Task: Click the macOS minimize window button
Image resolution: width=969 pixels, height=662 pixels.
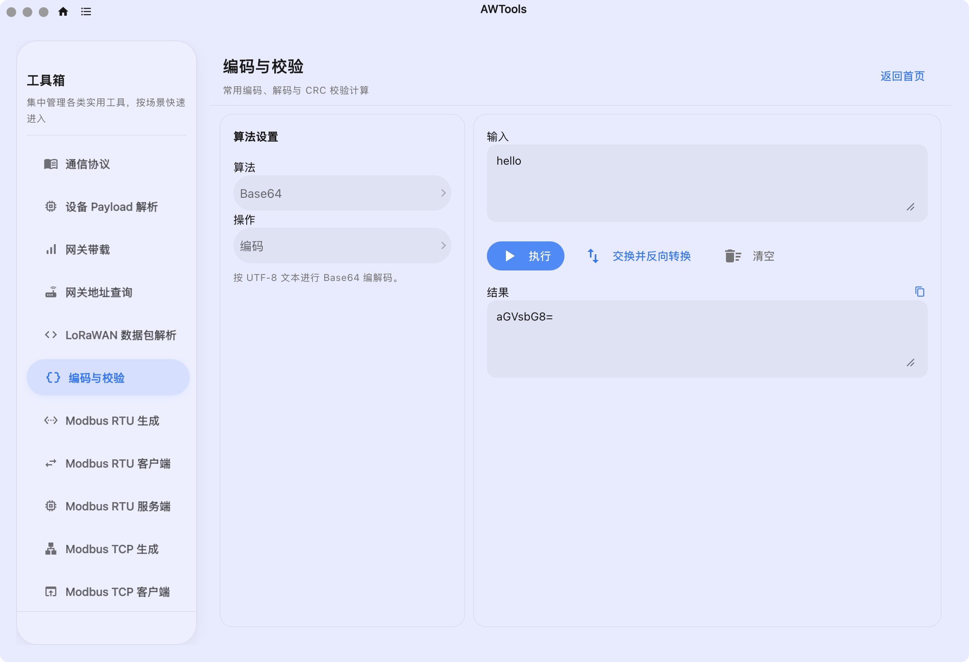Action: [27, 12]
